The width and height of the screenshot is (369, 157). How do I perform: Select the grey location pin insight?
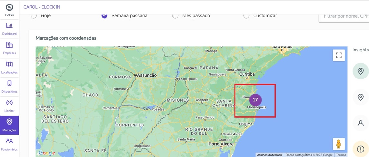361,97
